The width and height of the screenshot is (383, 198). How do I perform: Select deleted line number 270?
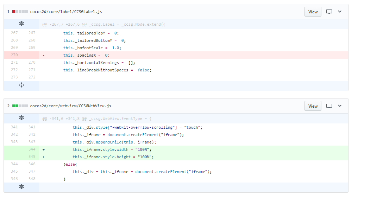click(x=14, y=55)
